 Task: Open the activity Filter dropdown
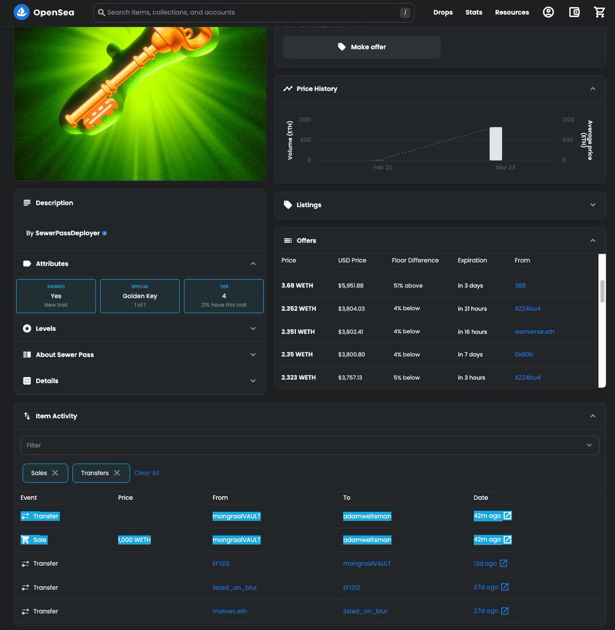click(x=310, y=445)
